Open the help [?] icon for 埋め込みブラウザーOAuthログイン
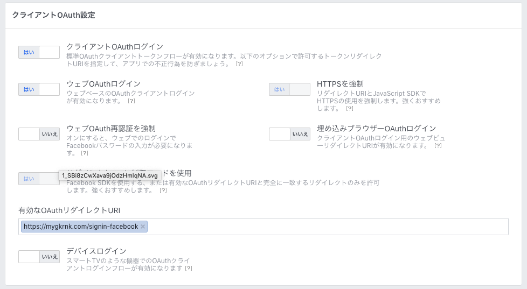This screenshot has height=289, width=527. click(438, 145)
